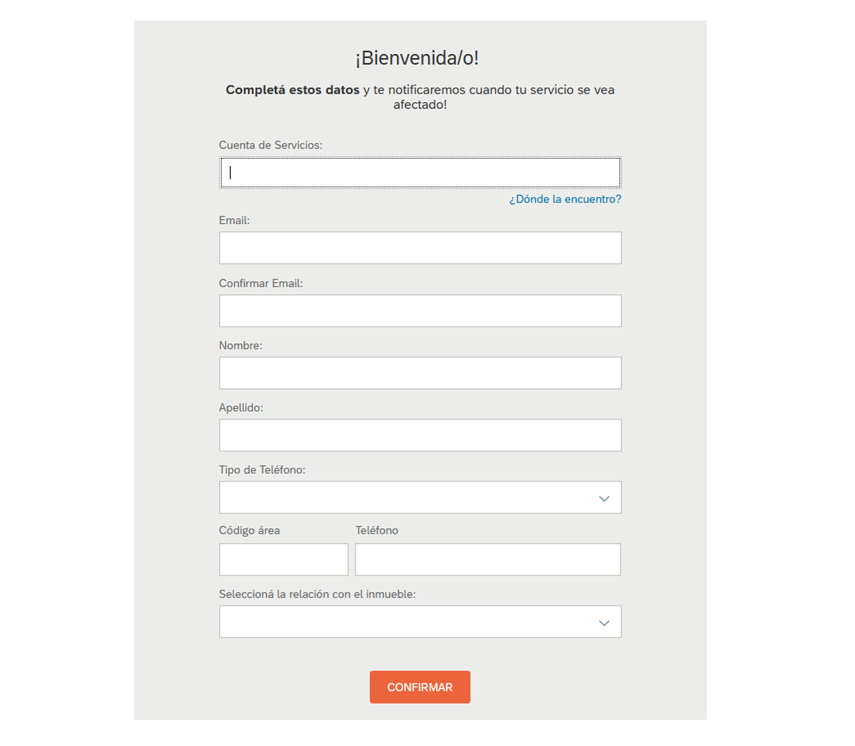Click inside the Cuenta de Servicios field

click(420, 172)
